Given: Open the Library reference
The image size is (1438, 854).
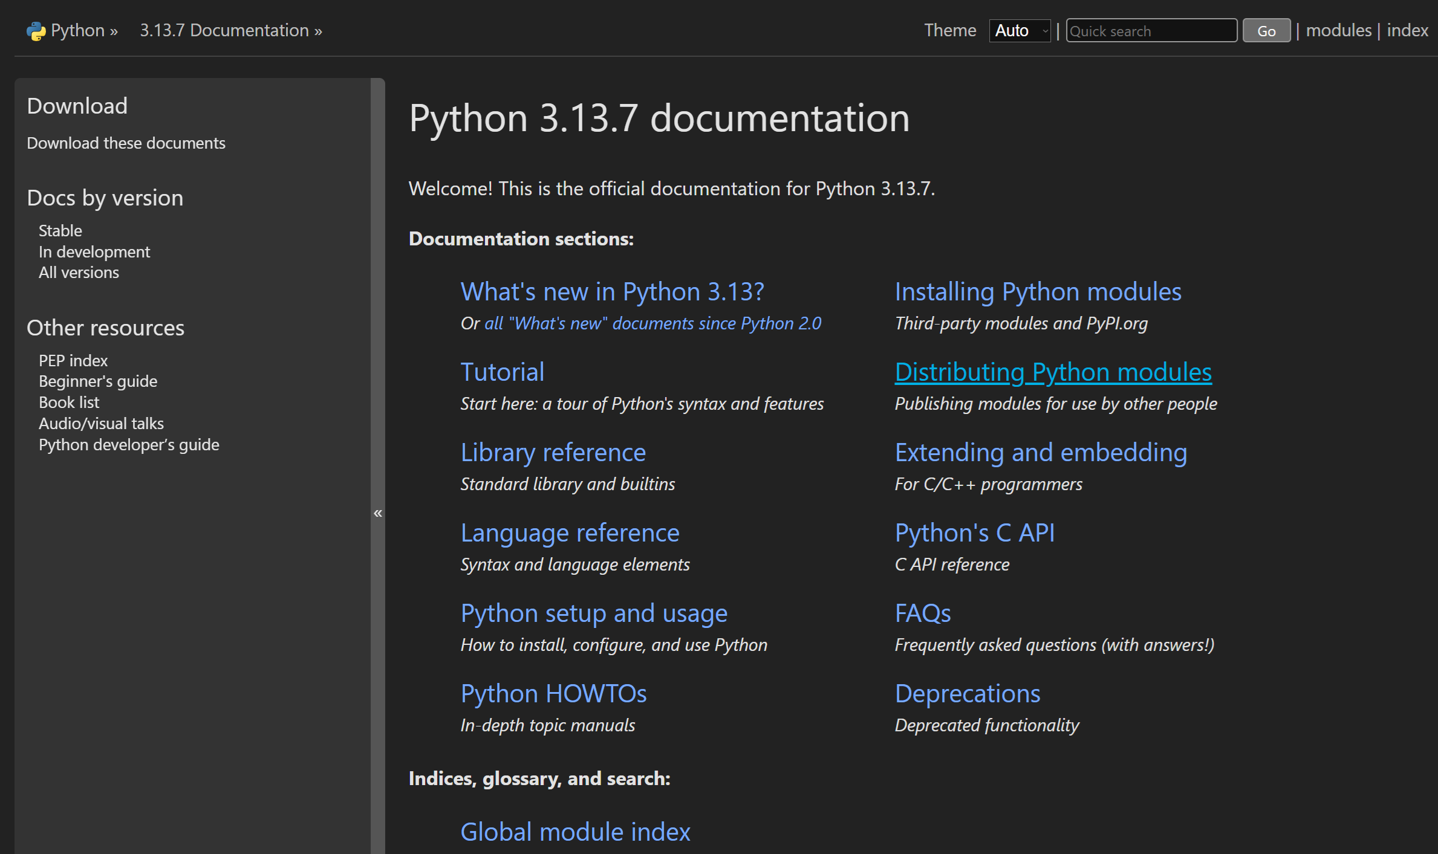Looking at the screenshot, I should click(553, 451).
